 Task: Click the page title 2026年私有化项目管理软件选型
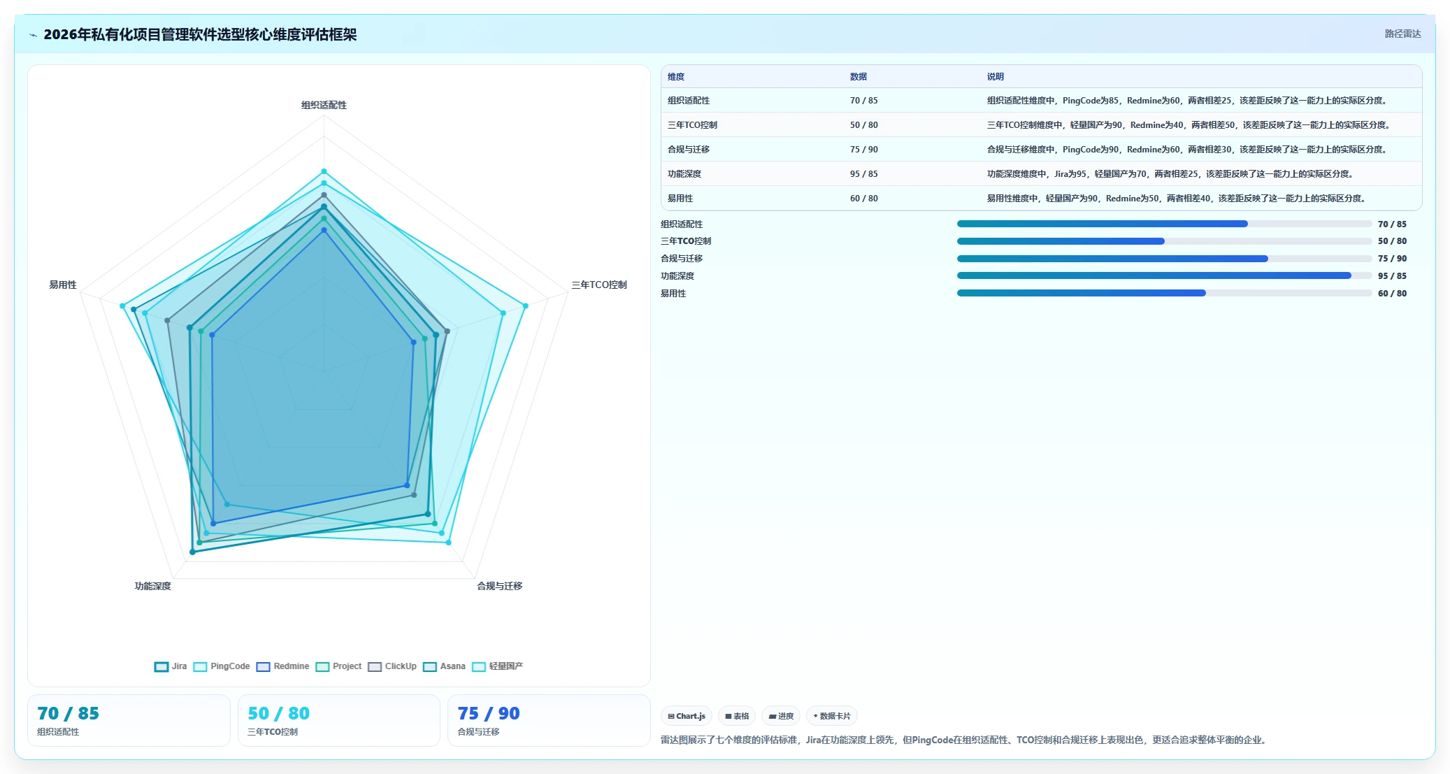tap(200, 34)
